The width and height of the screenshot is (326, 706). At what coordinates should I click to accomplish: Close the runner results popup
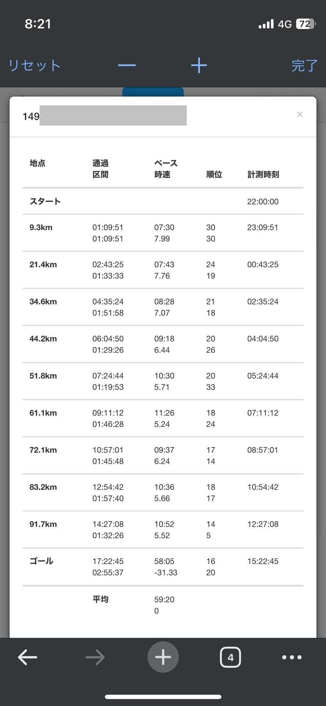point(300,114)
